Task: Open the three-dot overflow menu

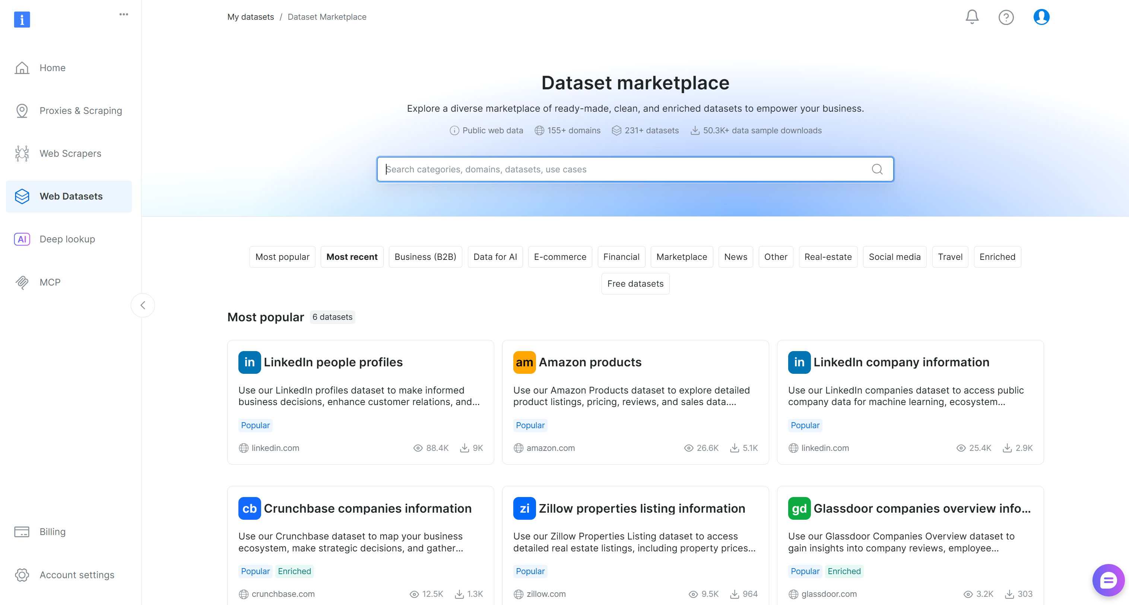Action: (x=124, y=14)
